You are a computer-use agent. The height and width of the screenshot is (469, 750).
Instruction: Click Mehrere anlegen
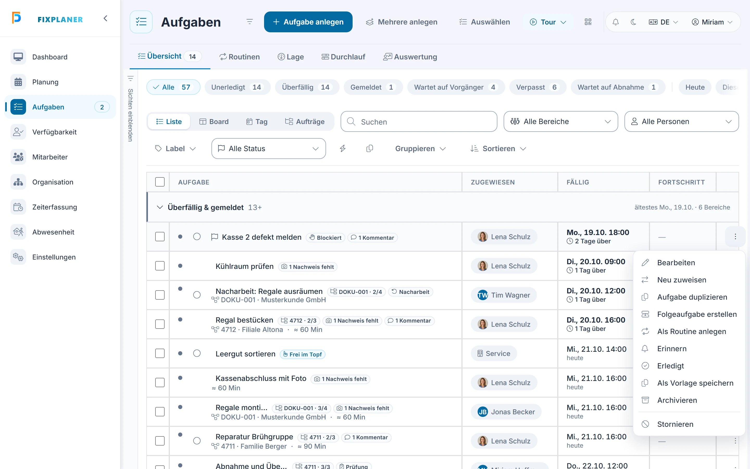(x=402, y=22)
